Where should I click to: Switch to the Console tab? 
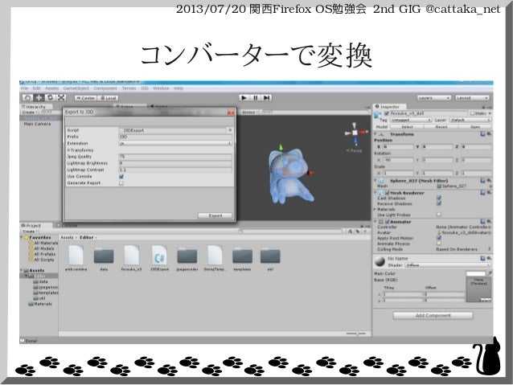click(x=67, y=225)
